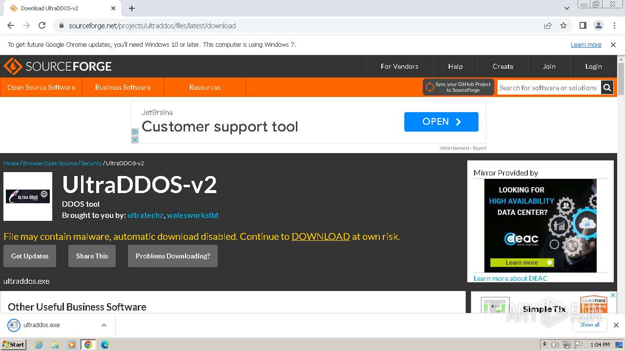Click the search magnifier icon

click(x=607, y=88)
